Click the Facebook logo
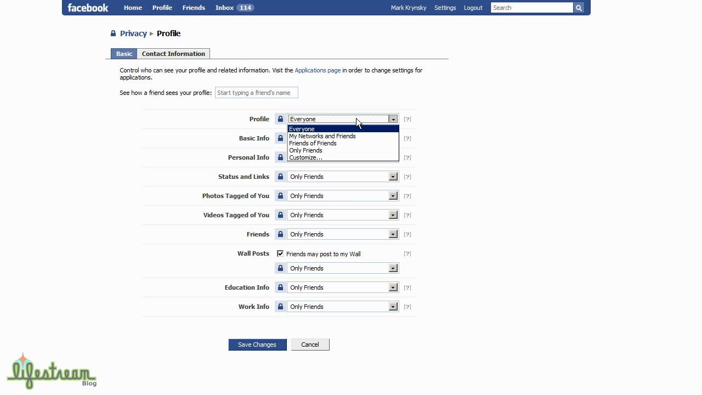 [x=88, y=8]
